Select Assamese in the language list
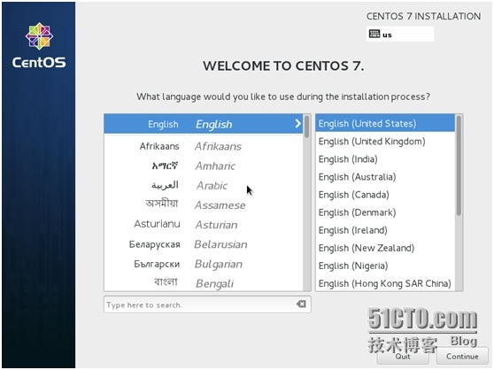494x370 pixels. 204,205
